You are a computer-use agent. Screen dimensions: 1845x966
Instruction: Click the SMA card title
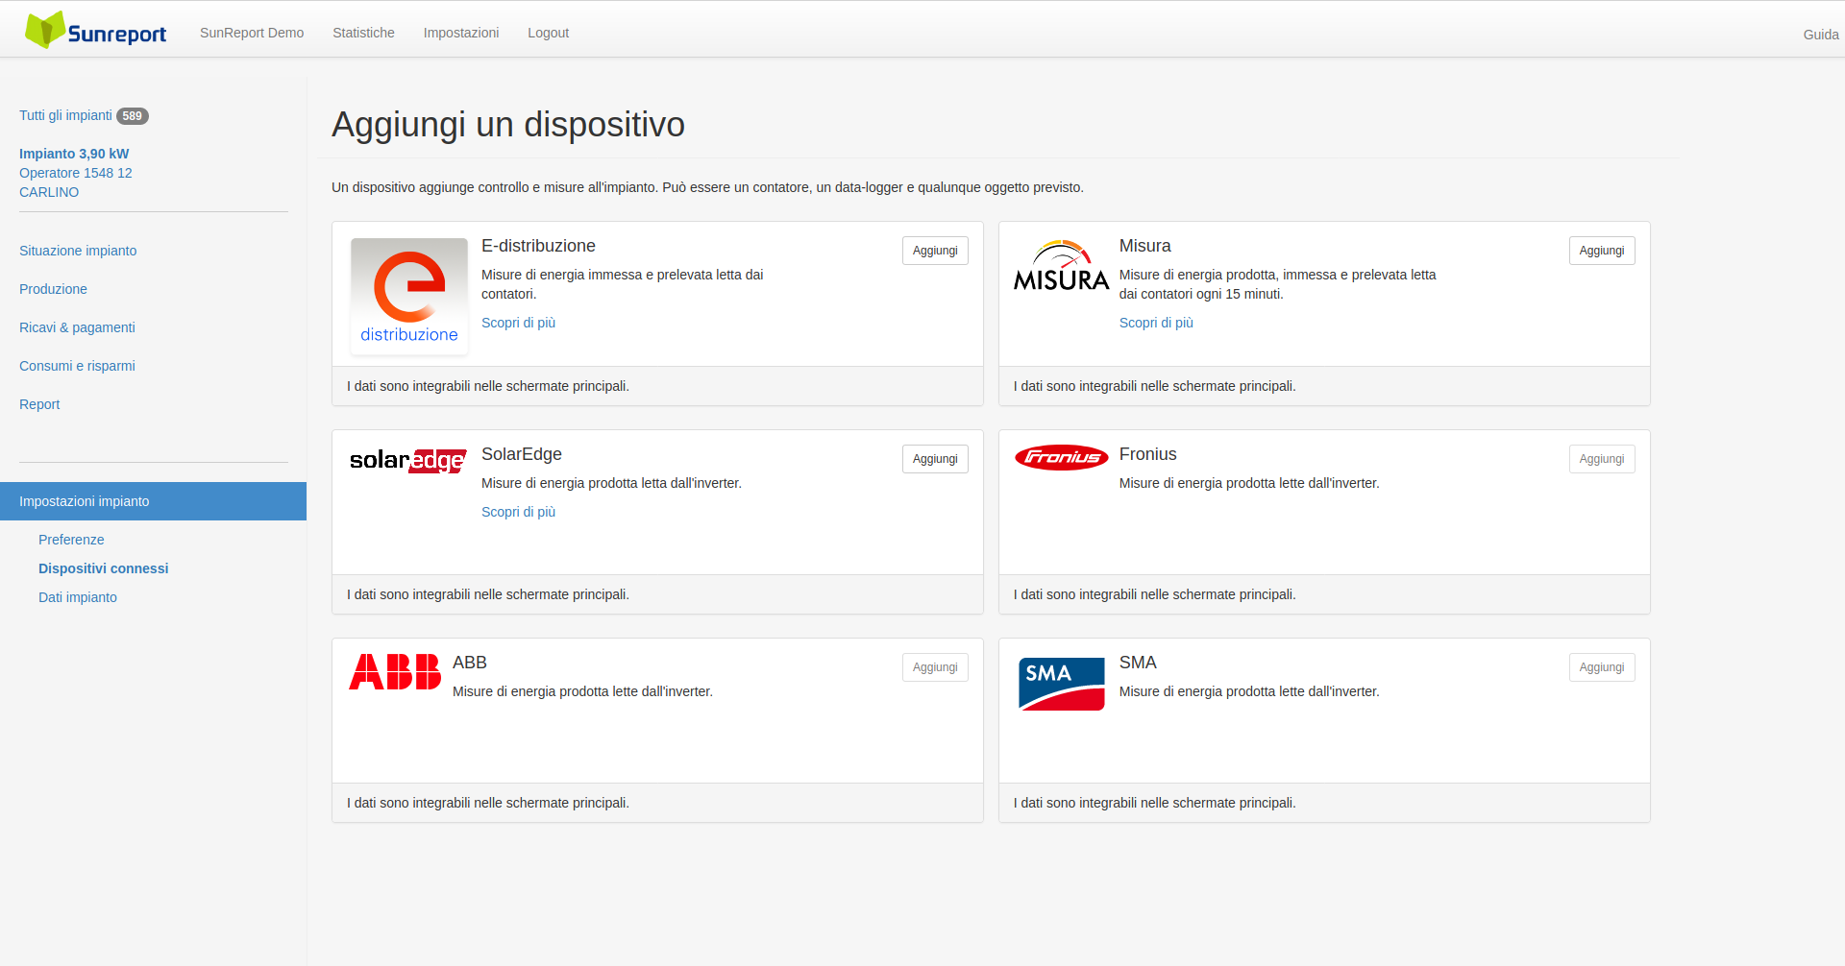(x=1138, y=663)
